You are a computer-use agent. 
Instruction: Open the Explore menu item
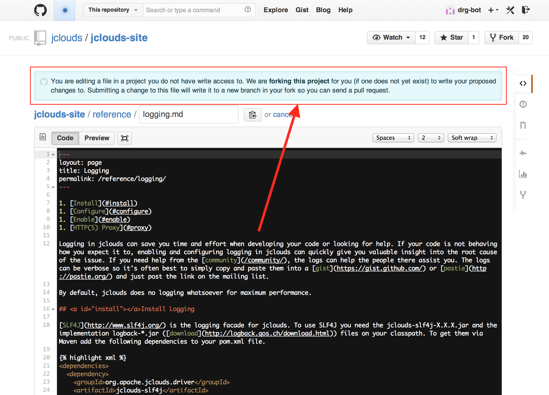[276, 10]
